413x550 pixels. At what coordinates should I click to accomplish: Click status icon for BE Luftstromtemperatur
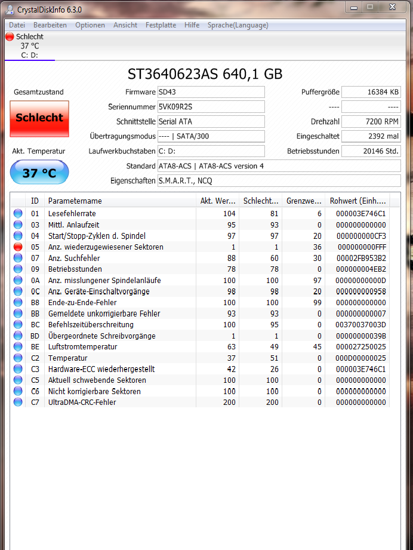[x=18, y=346]
